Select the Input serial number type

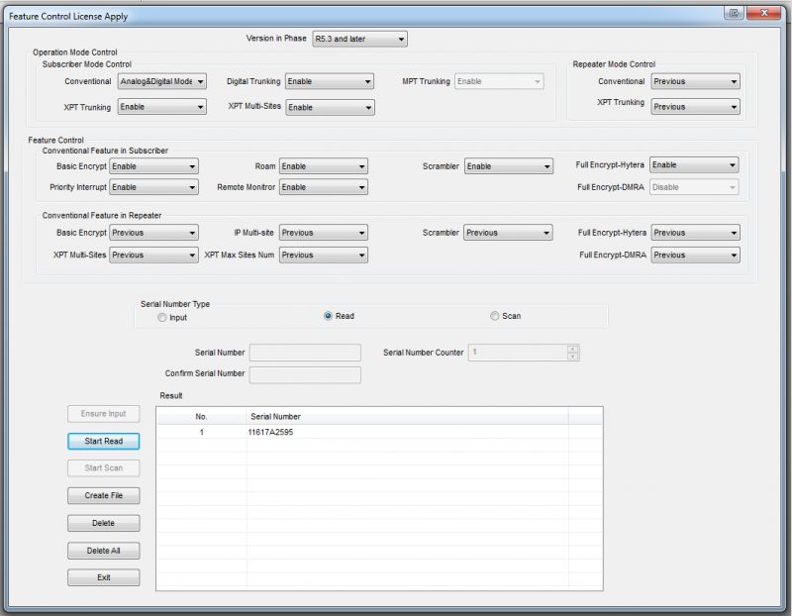(163, 317)
